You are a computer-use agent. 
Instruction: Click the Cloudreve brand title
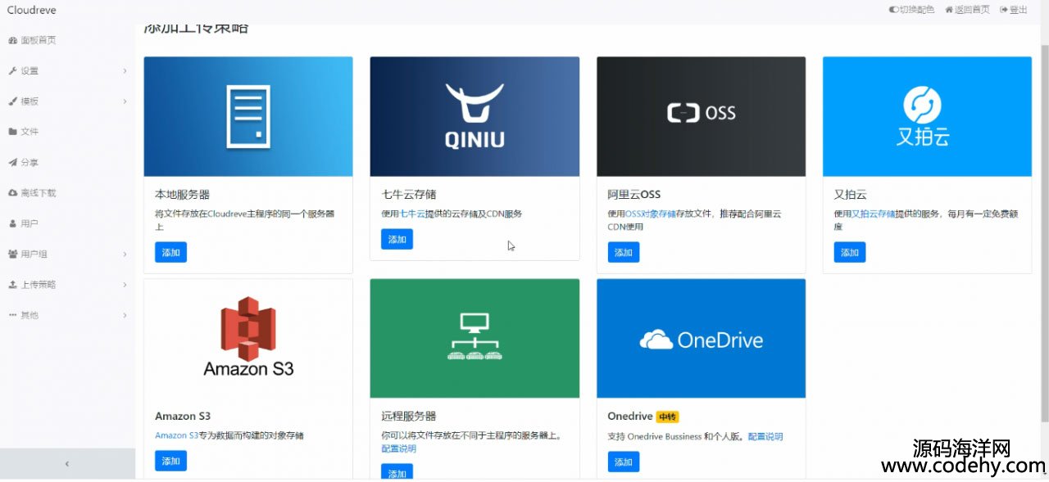coord(32,10)
